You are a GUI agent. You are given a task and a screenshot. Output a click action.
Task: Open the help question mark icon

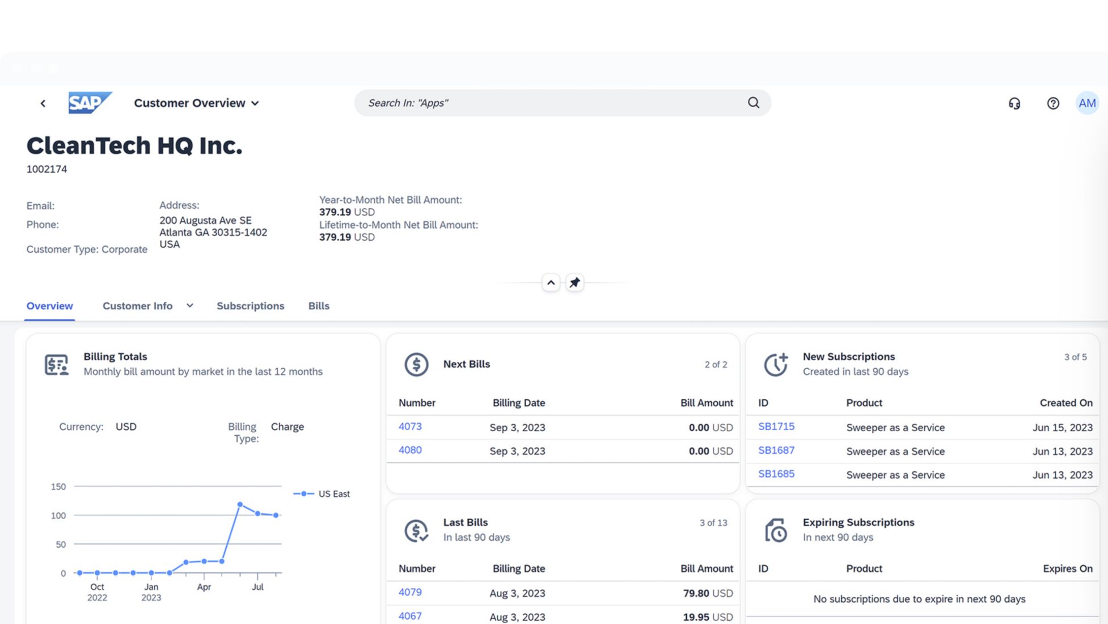coord(1053,103)
